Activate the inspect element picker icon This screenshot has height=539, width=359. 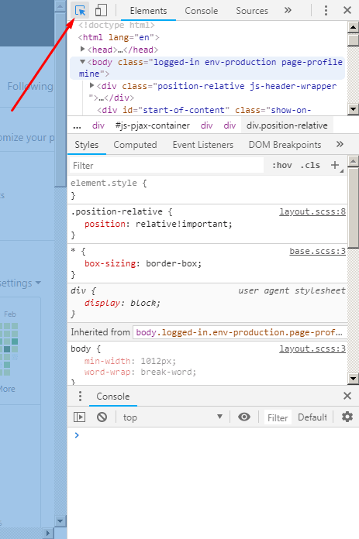coord(80,10)
